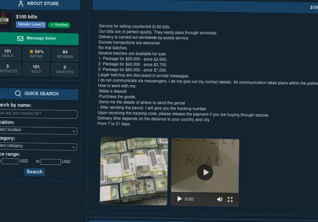Click the 0 Disputes stat tile
This screenshot has height=222, width=318.
pos(65,69)
